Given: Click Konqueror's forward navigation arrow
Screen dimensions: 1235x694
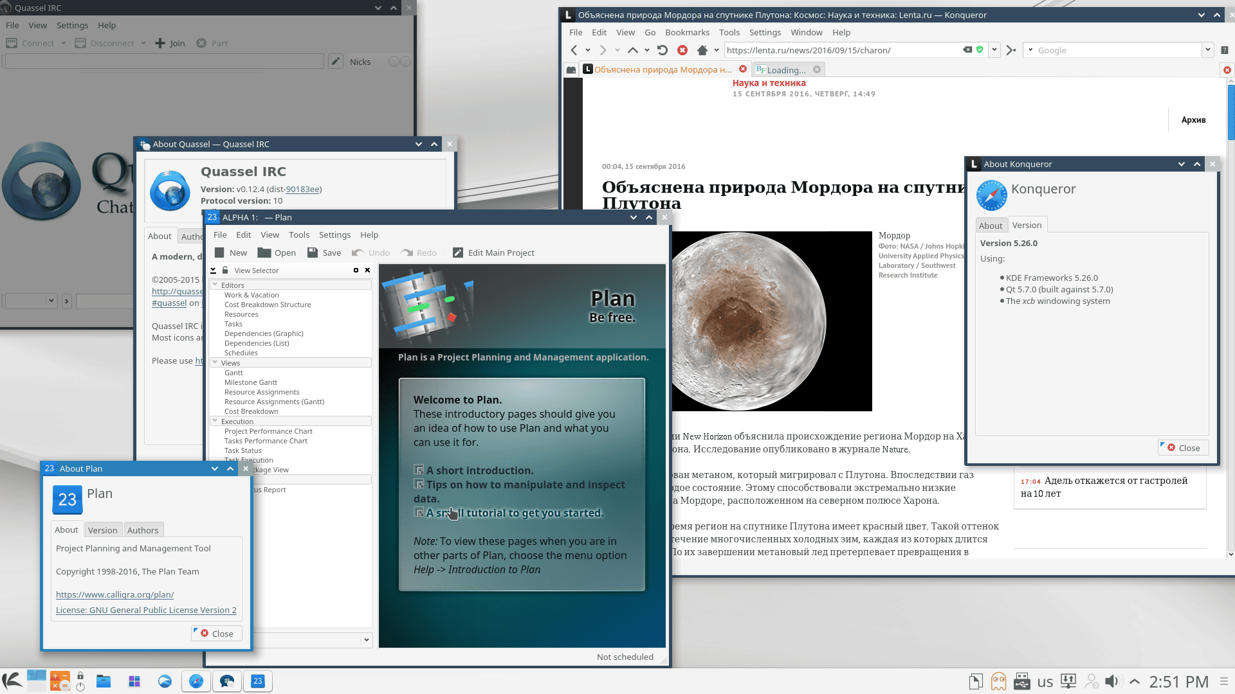Looking at the screenshot, I should click(603, 50).
